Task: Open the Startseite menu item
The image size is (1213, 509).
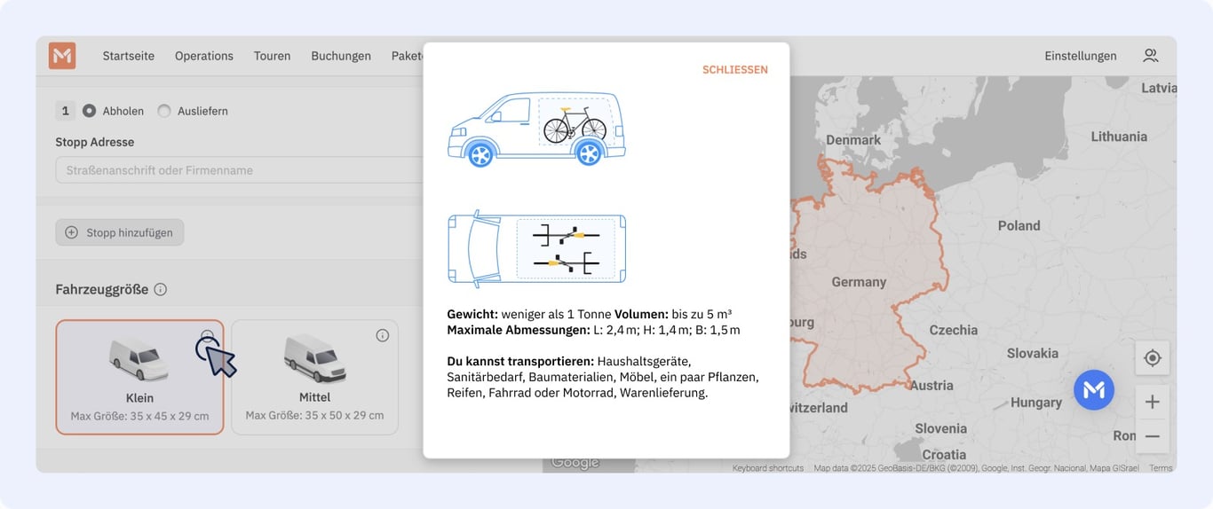Action: coord(129,56)
